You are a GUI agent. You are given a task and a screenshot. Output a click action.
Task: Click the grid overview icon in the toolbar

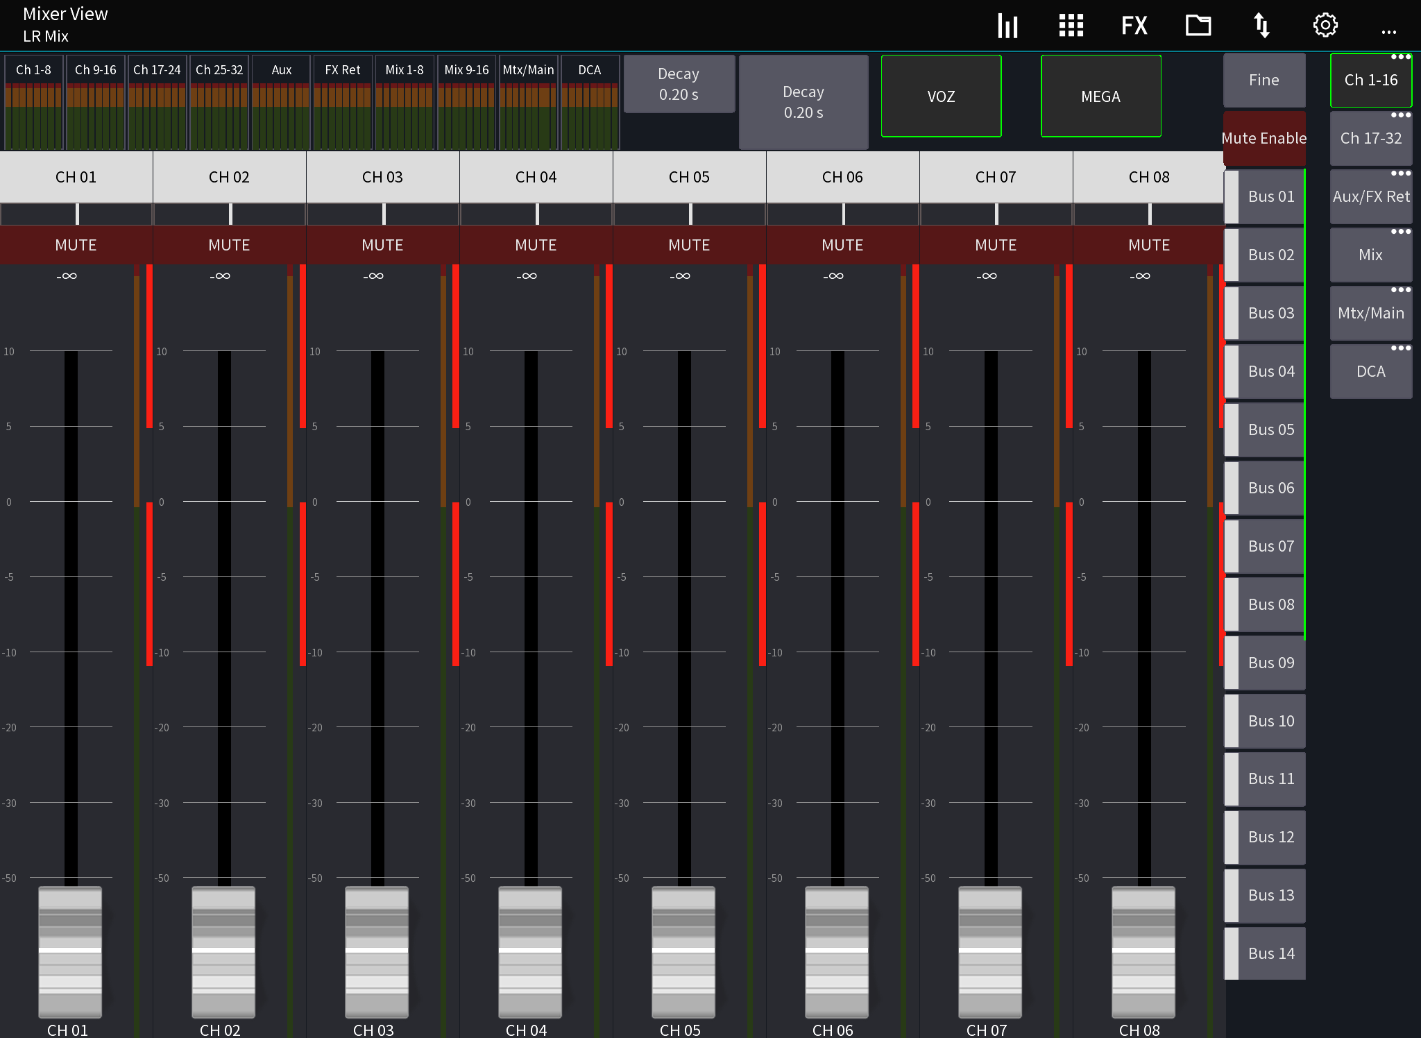click(1070, 25)
